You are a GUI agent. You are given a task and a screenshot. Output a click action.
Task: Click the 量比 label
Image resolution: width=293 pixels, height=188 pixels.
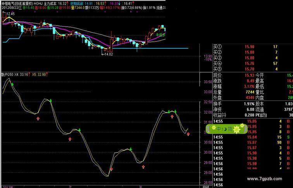click(x=260, y=92)
